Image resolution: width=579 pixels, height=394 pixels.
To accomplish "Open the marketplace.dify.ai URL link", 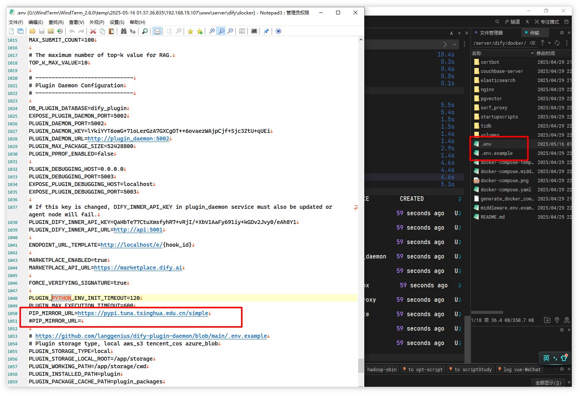I will tap(138, 268).
